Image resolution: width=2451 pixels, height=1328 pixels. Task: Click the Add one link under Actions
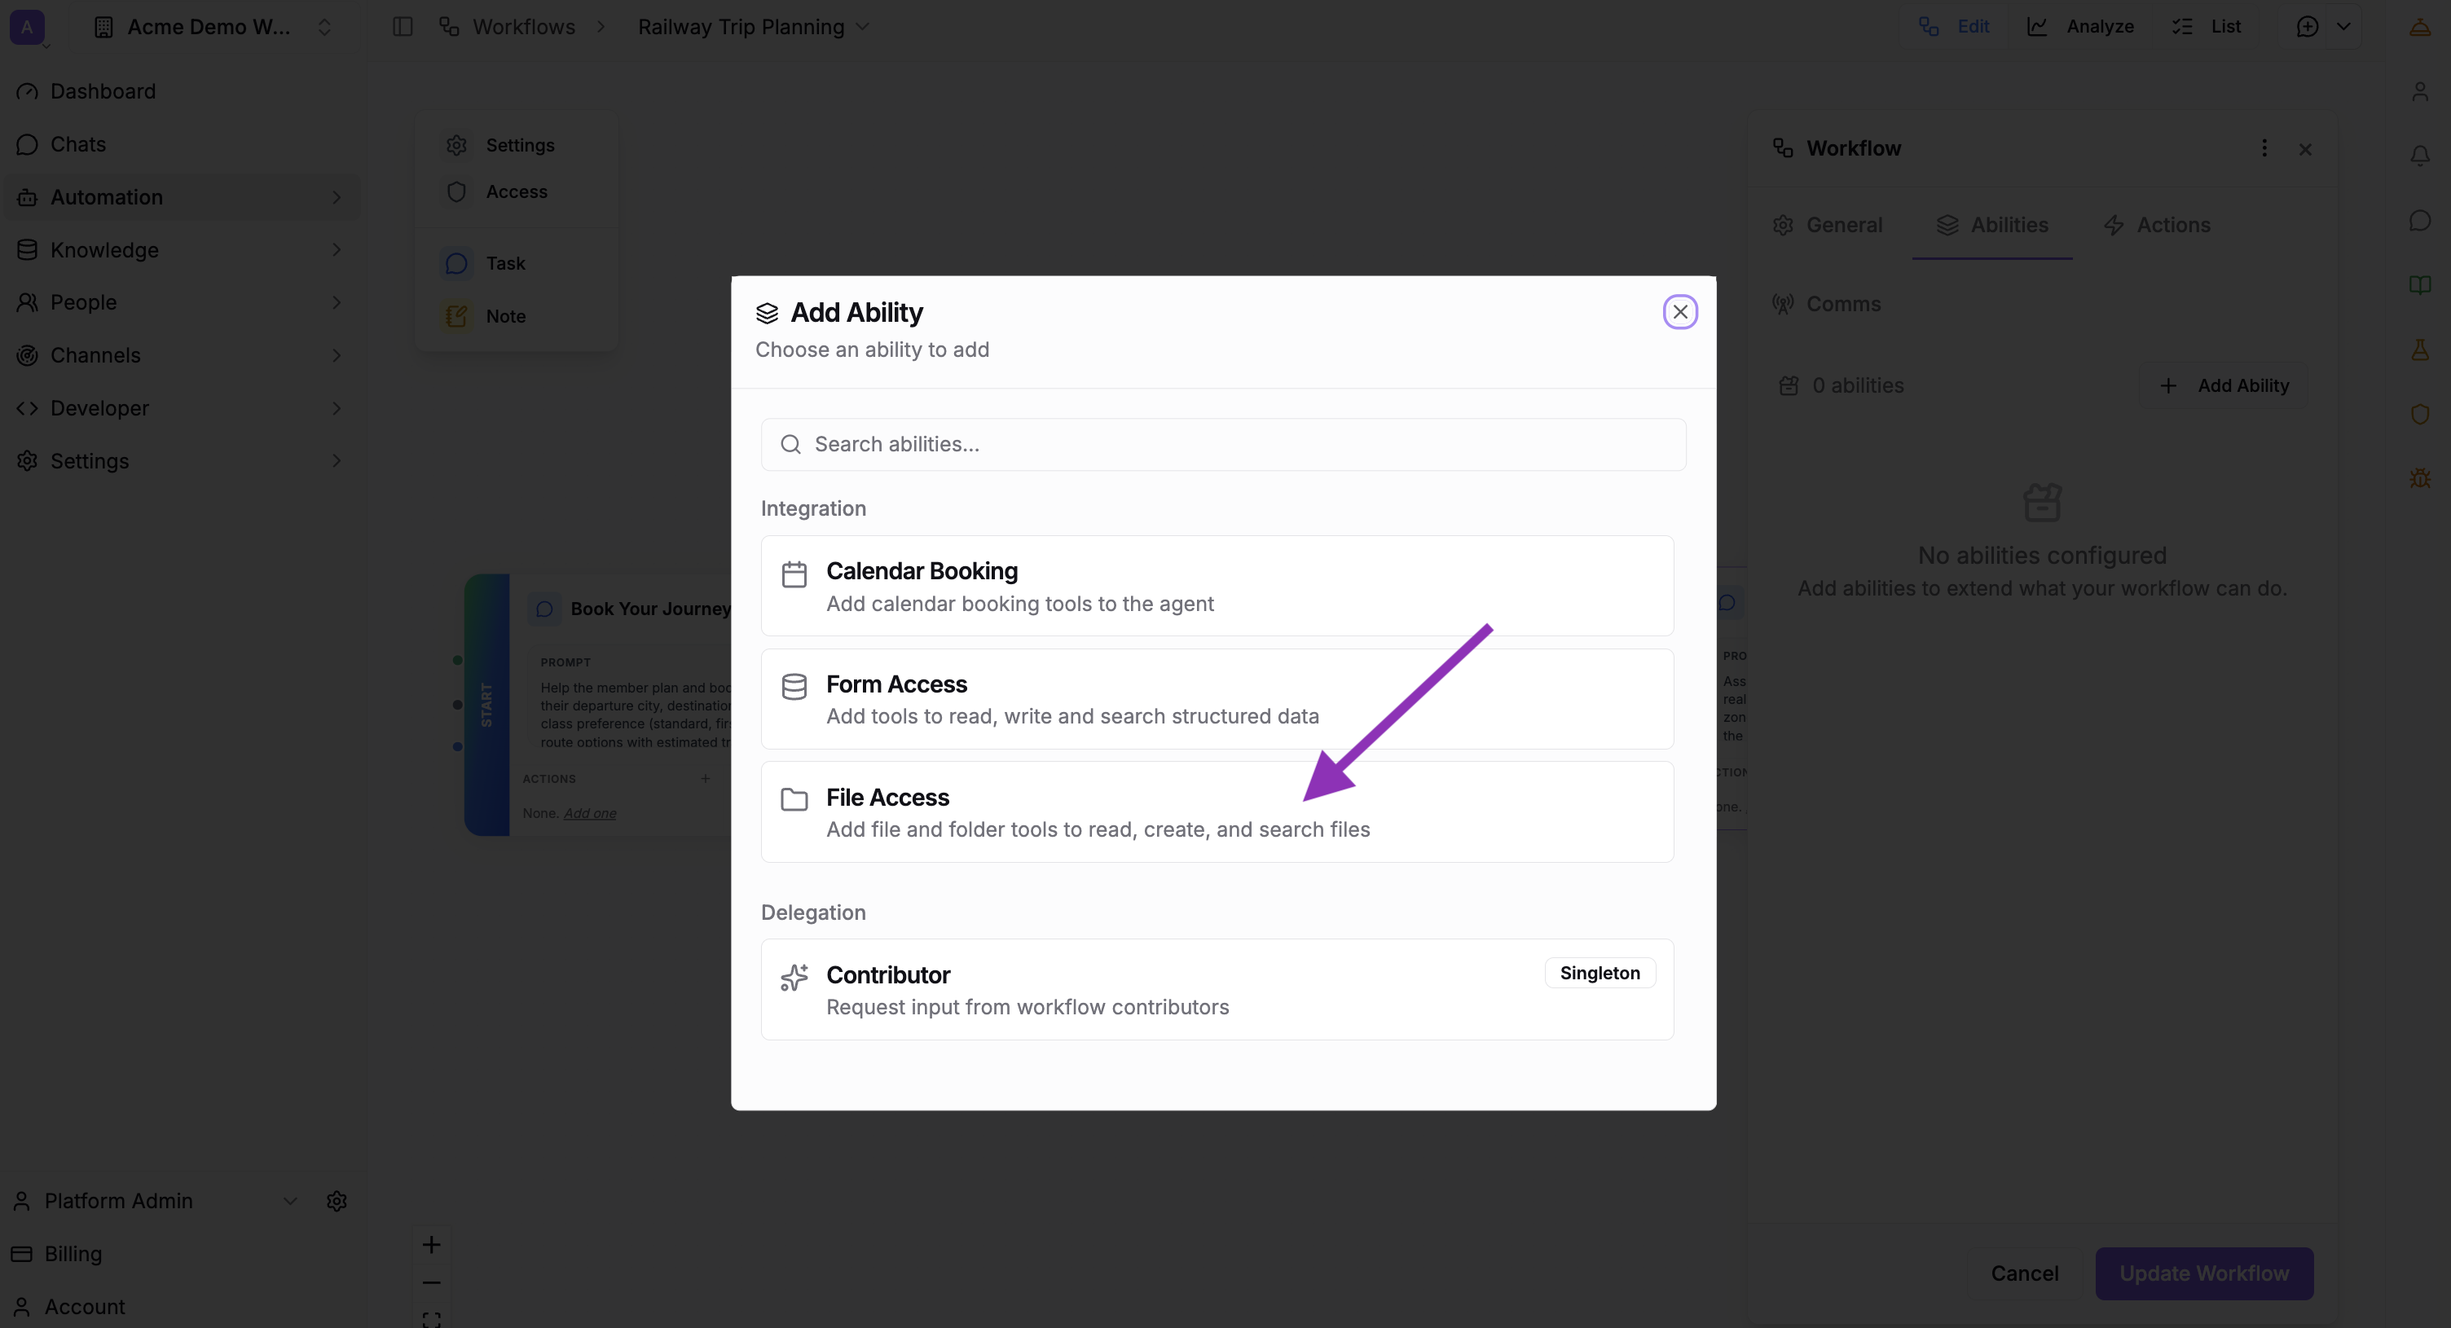point(590,813)
